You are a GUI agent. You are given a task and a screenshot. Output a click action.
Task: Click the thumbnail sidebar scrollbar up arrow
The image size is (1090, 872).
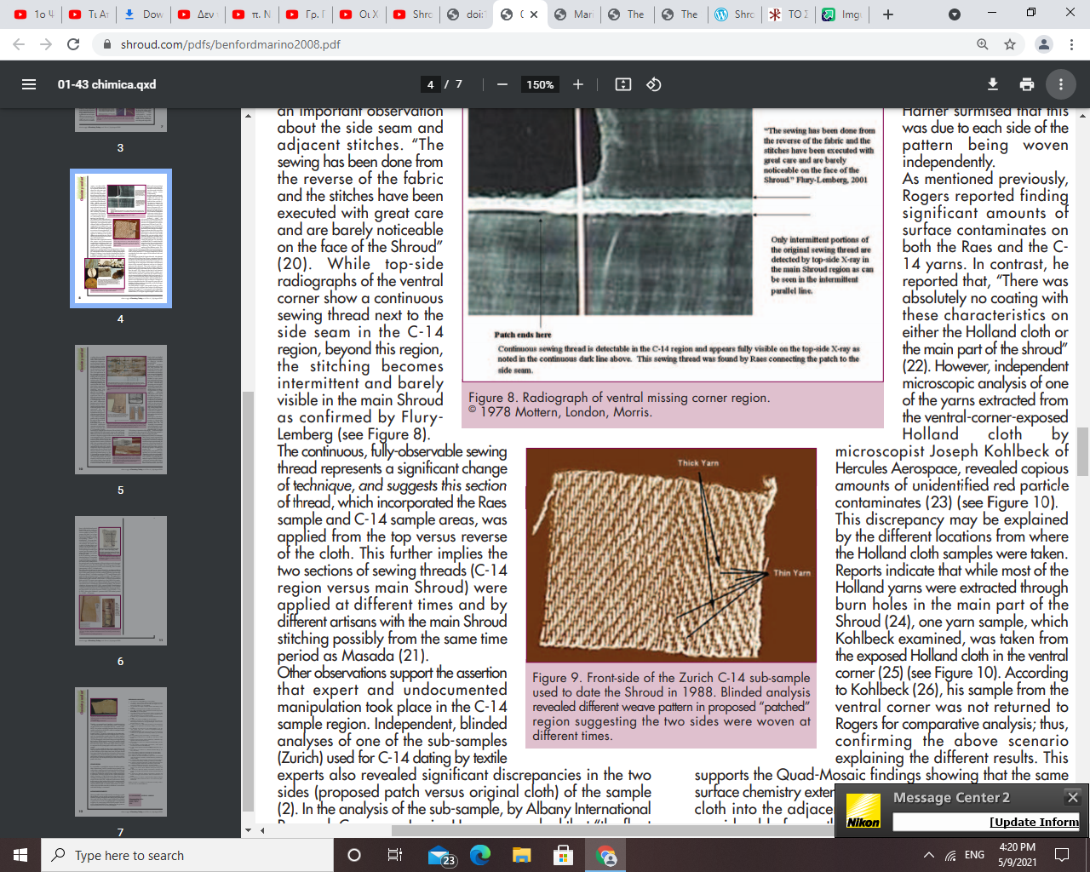point(248,116)
